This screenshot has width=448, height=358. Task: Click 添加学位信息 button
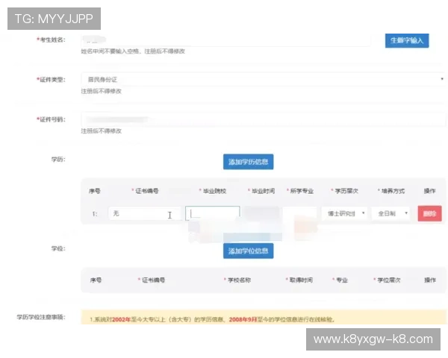[x=249, y=251]
